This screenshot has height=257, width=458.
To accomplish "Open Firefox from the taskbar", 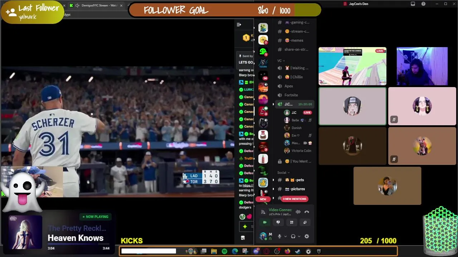I will (x=287, y=251).
